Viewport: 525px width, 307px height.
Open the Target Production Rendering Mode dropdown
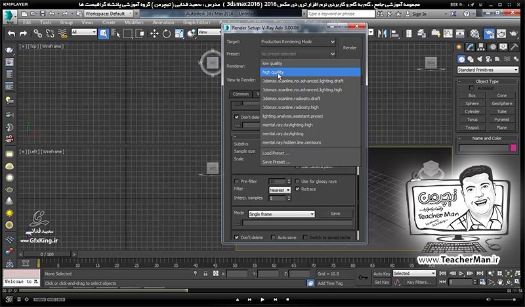pos(297,41)
